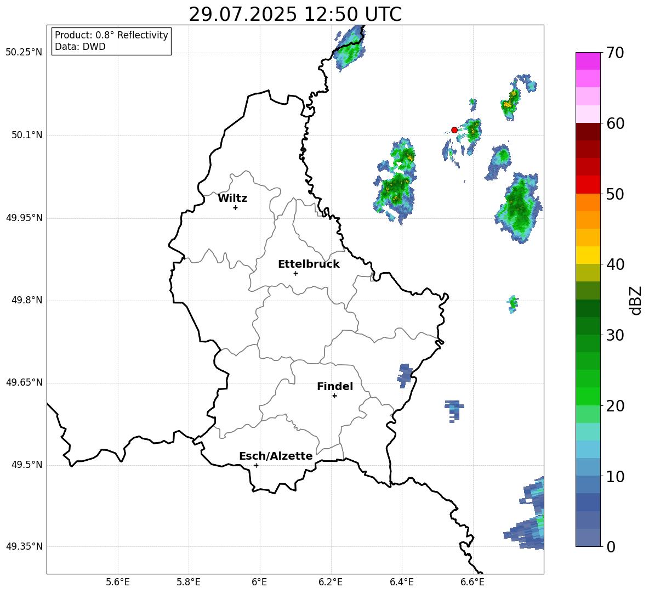649x593 pixels.
Task: Click the 50.1°N latitude label
Action: [x=27, y=135]
